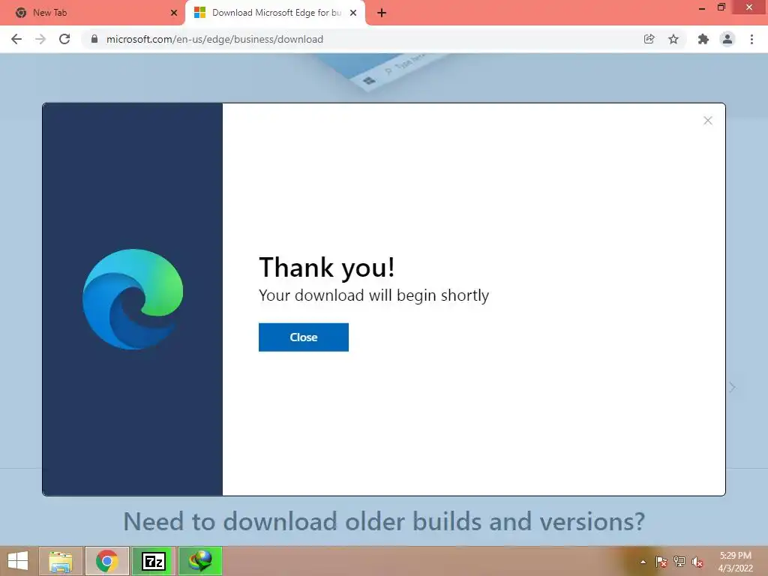Click 'Need to download older builds' heading
This screenshot has width=768, height=576.
pyautogui.click(x=384, y=521)
